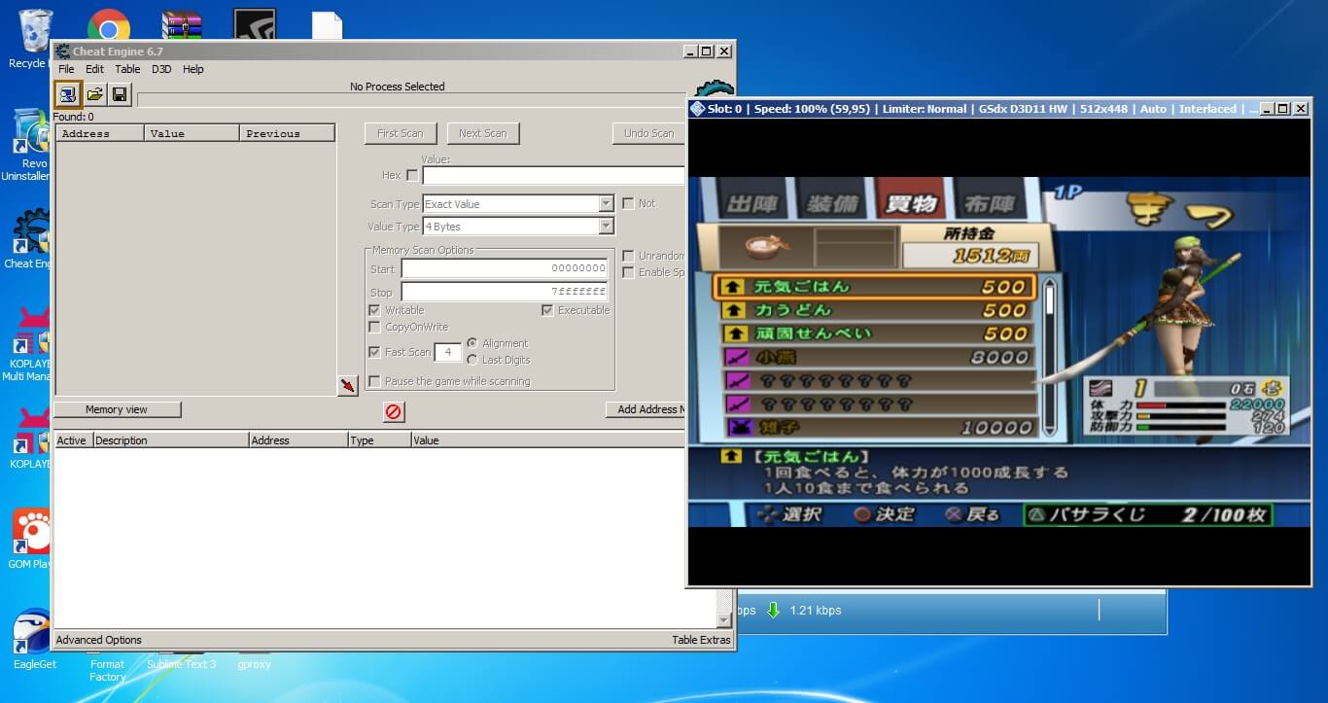Click the Undo Scan button
The height and width of the screenshot is (703, 1328).
648,133
